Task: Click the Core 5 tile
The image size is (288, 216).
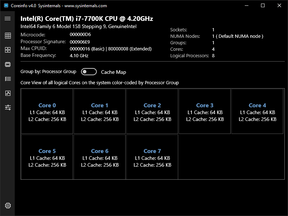Action: (x=47, y=157)
